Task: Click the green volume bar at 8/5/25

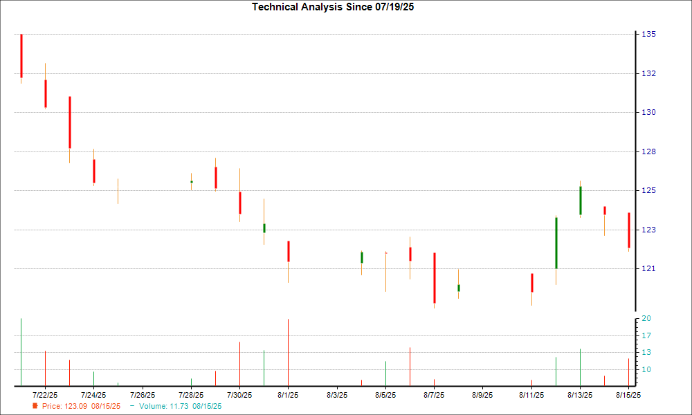Action: 385,374
